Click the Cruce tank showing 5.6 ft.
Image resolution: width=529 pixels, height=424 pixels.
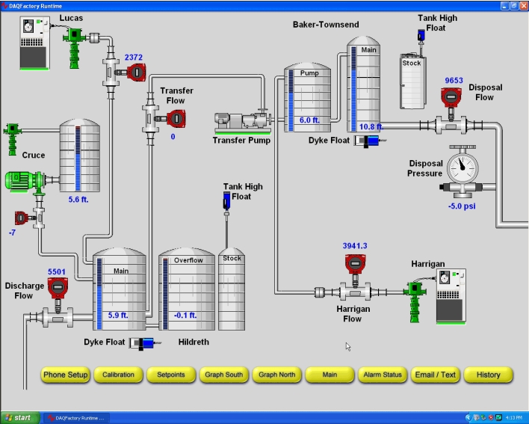pos(80,156)
